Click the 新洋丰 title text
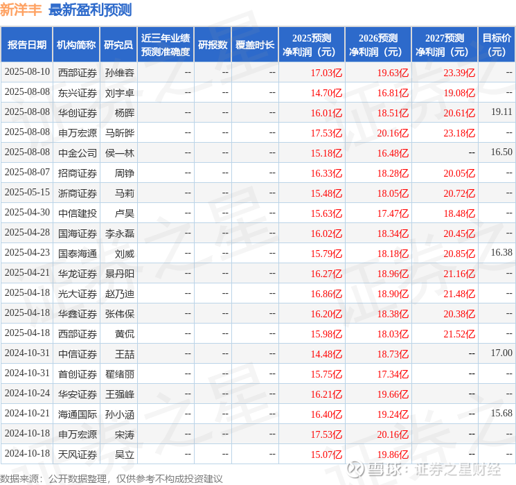Image resolution: width=516 pixels, height=485 pixels. 21,10
